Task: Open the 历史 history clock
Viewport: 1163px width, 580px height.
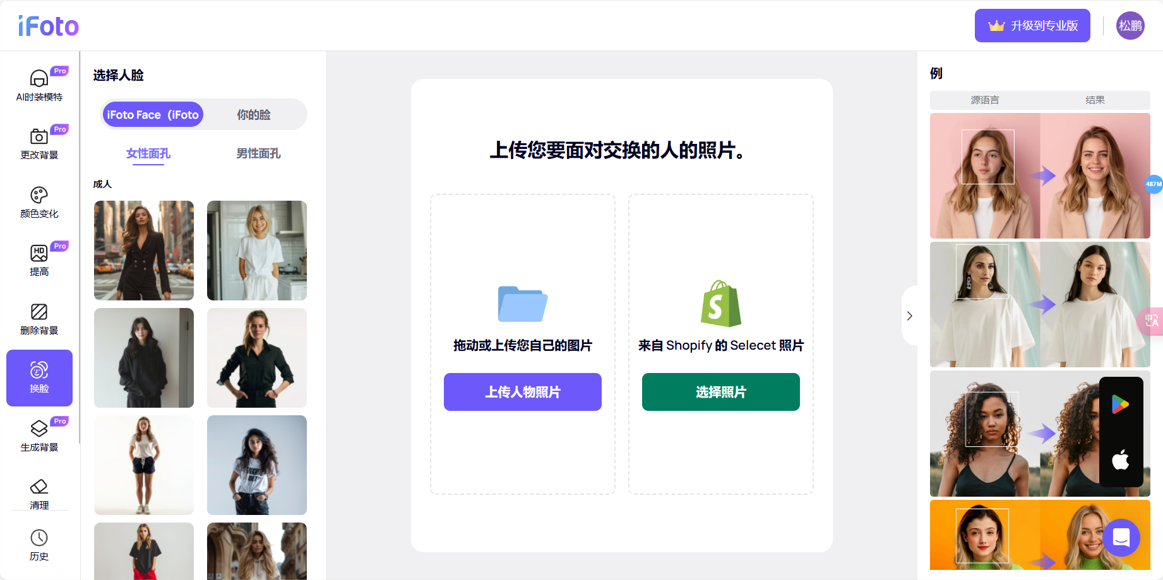Action: pyautogui.click(x=39, y=545)
